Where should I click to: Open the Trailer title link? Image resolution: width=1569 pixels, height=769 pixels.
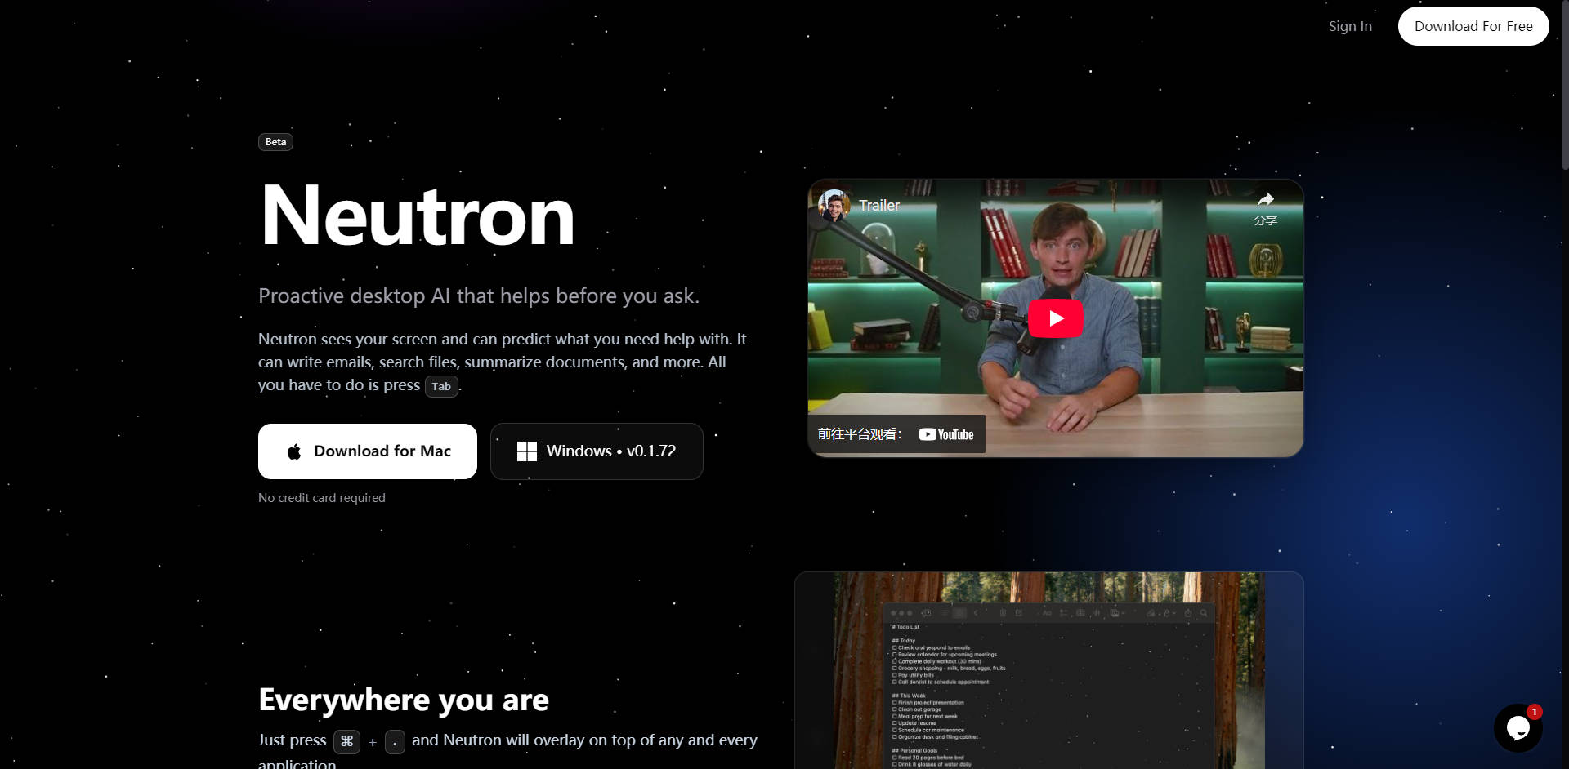click(879, 205)
